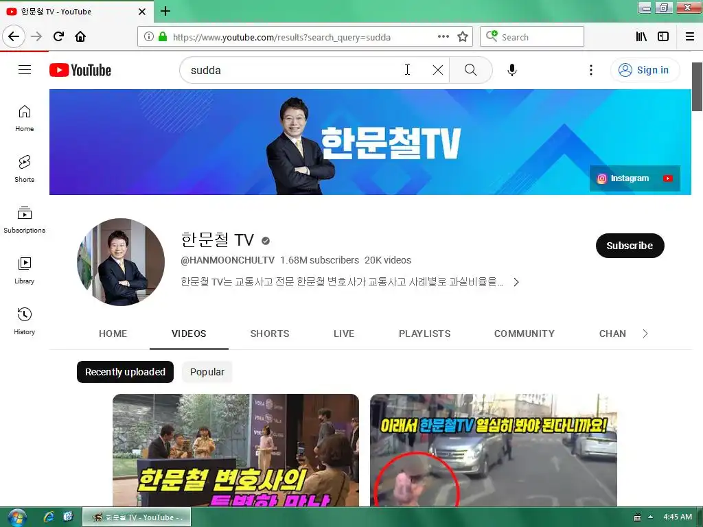Open the street dashcam video thumbnail
The height and width of the screenshot is (527, 703).
tap(493, 450)
